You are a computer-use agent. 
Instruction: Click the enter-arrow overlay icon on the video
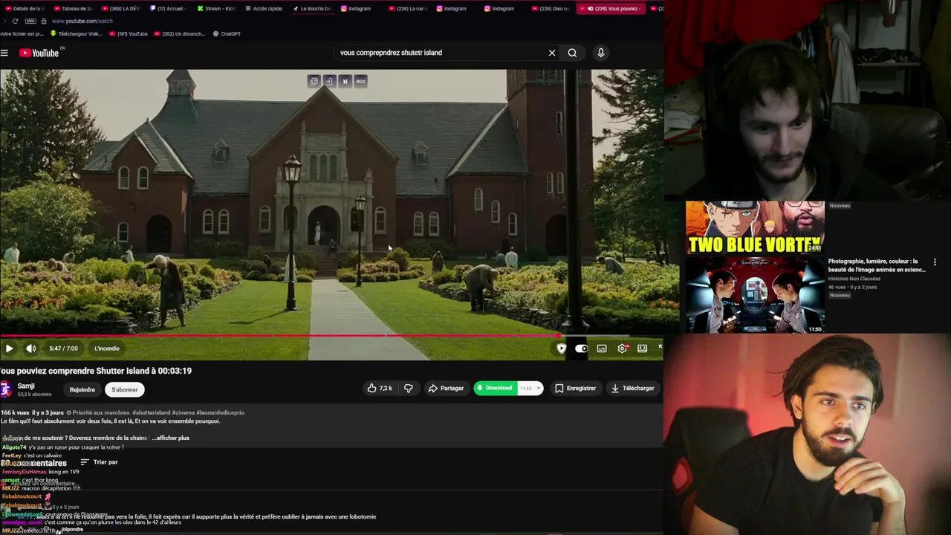(x=329, y=81)
